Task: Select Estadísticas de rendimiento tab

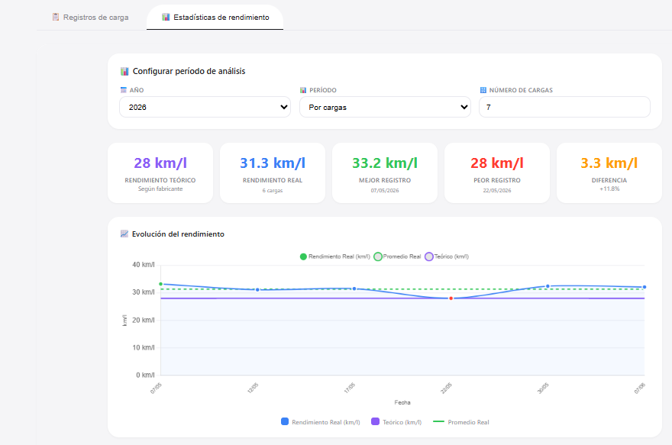Action: pyautogui.click(x=215, y=17)
